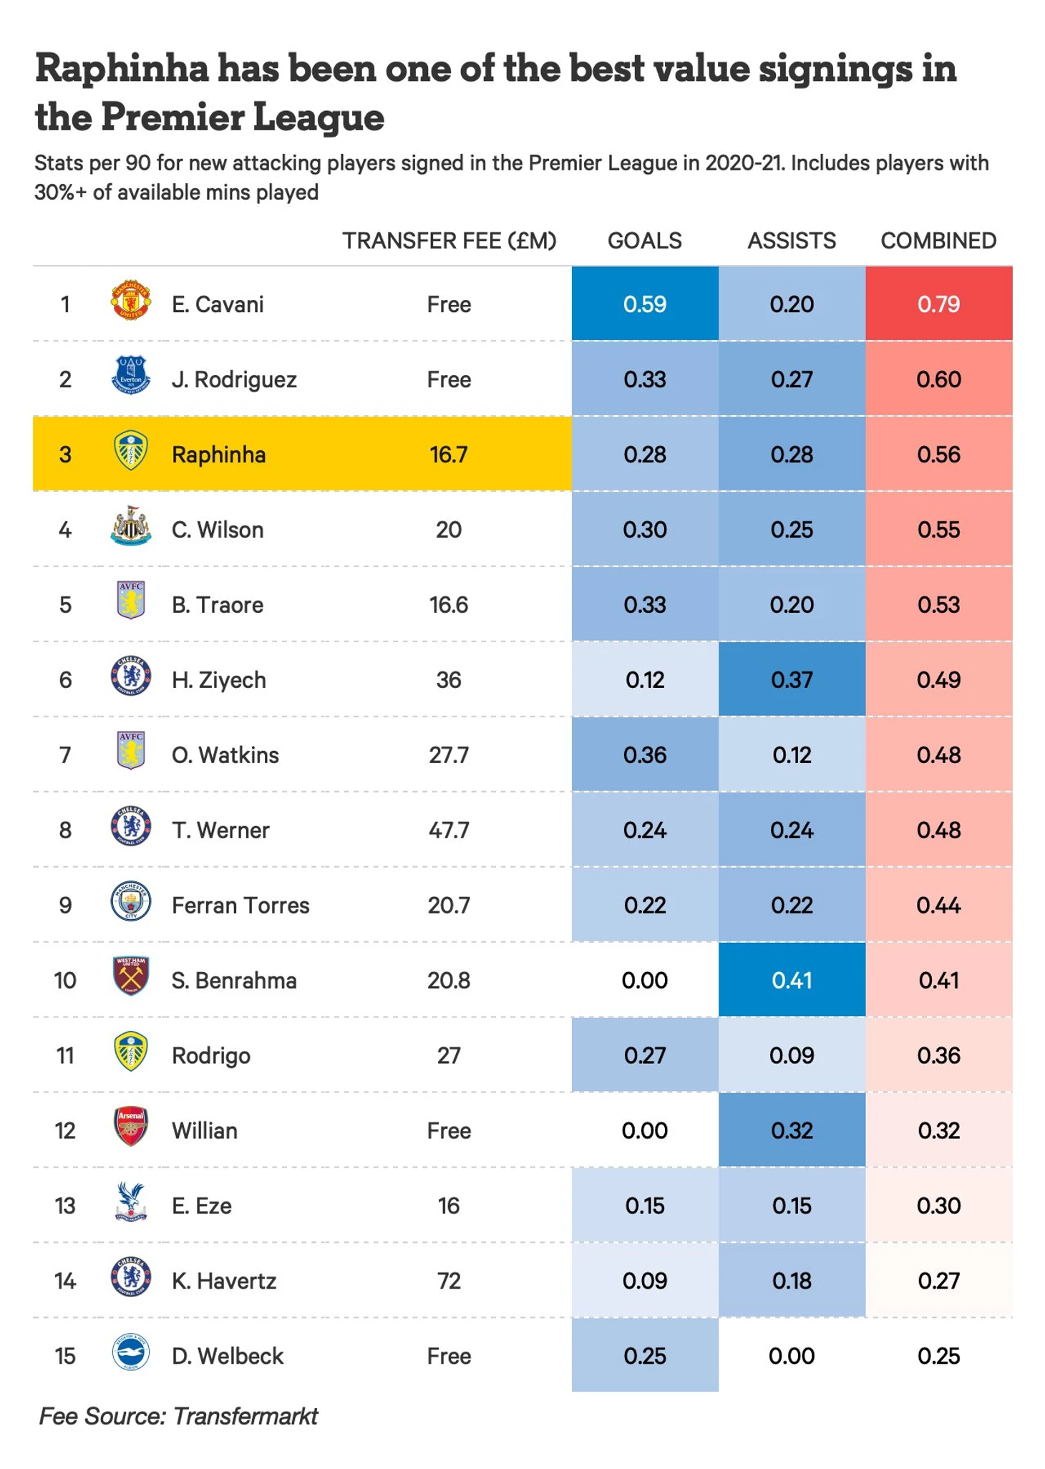Click the Newcastle crest next to C. Wilson
Viewport: 1045px width, 1469px height.
click(x=131, y=525)
